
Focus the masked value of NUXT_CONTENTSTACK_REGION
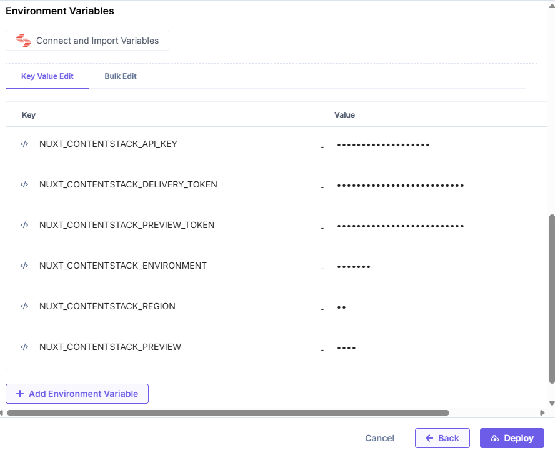click(x=342, y=307)
